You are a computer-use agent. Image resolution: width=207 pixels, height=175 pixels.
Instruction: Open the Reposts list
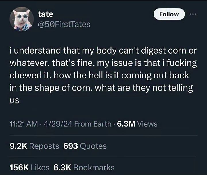click(44, 146)
